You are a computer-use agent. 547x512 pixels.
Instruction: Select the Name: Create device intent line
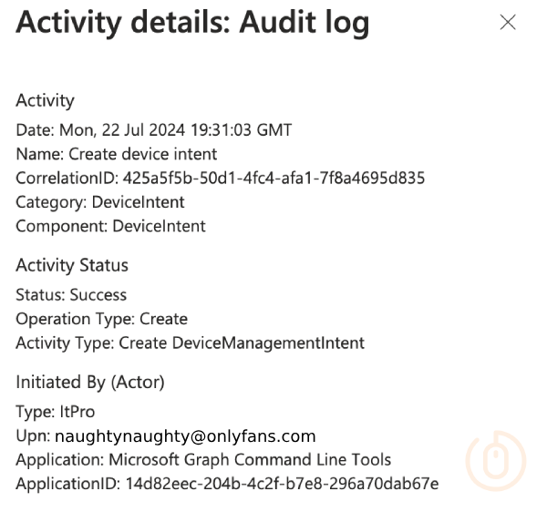[x=117, y=154]
